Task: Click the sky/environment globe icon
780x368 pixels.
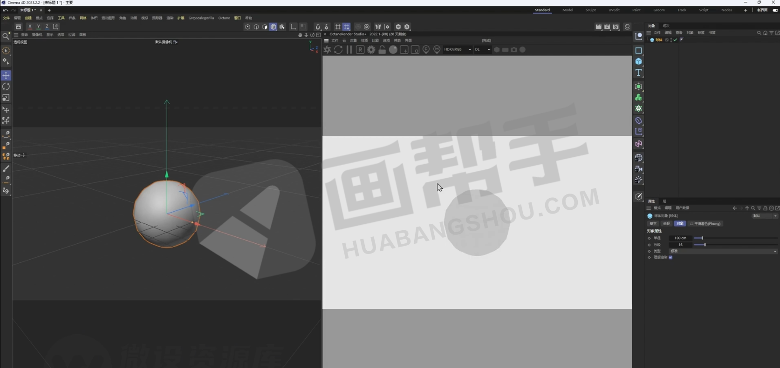Action: pos(638,158)
